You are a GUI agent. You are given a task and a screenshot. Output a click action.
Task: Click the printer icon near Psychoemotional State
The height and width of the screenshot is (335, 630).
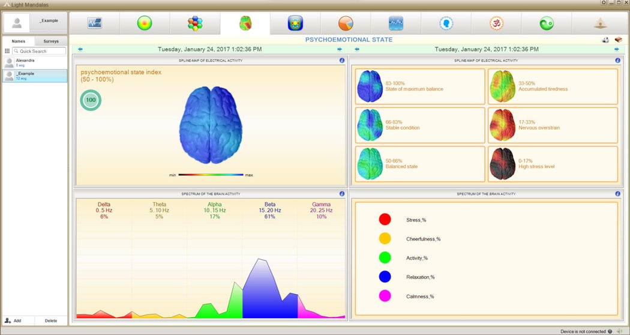(x=606, y=40)
